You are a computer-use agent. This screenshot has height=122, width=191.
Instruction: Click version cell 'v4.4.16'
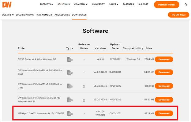(x=100, y=59)
